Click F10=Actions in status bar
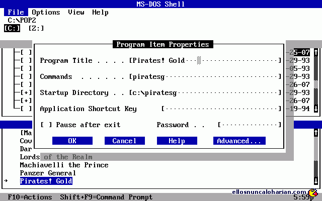 pyautogui.click(x=30, y=197)
